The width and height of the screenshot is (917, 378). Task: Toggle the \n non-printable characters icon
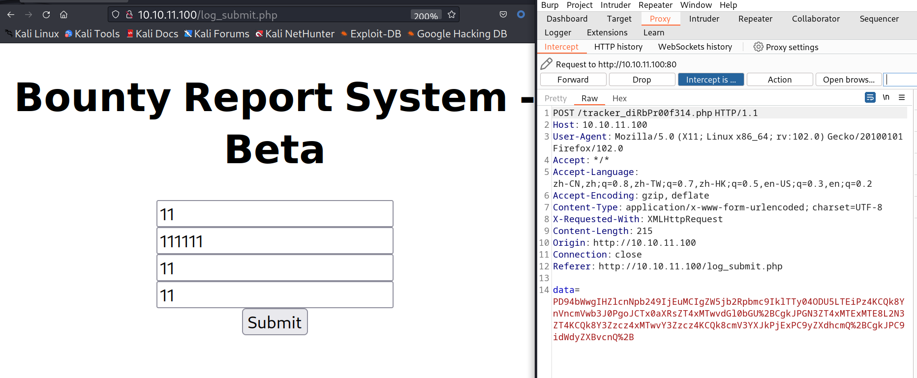(886, 97)
